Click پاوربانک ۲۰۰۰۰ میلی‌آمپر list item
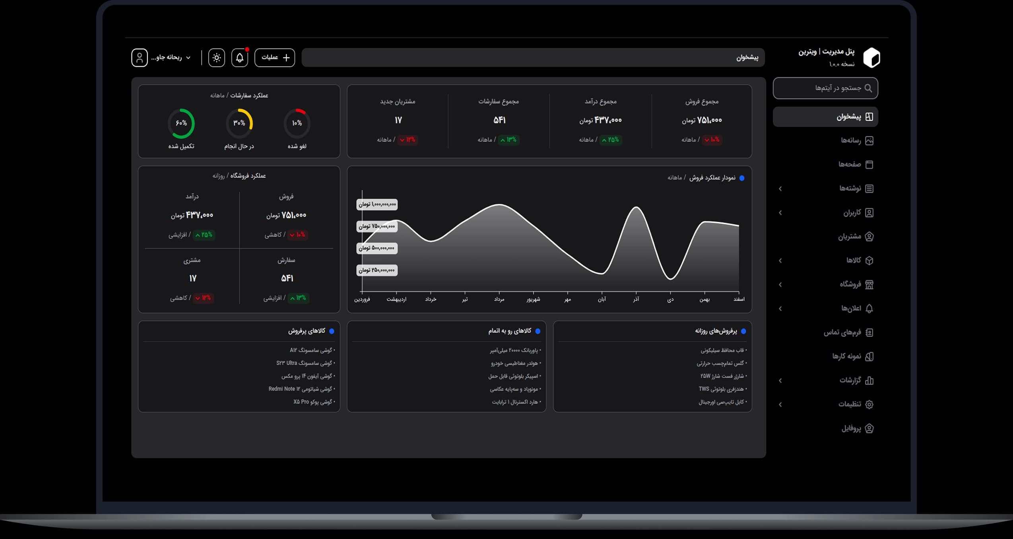Viewport: 1013px width, 539px height. pyautogui.click(x=515, y=350)
